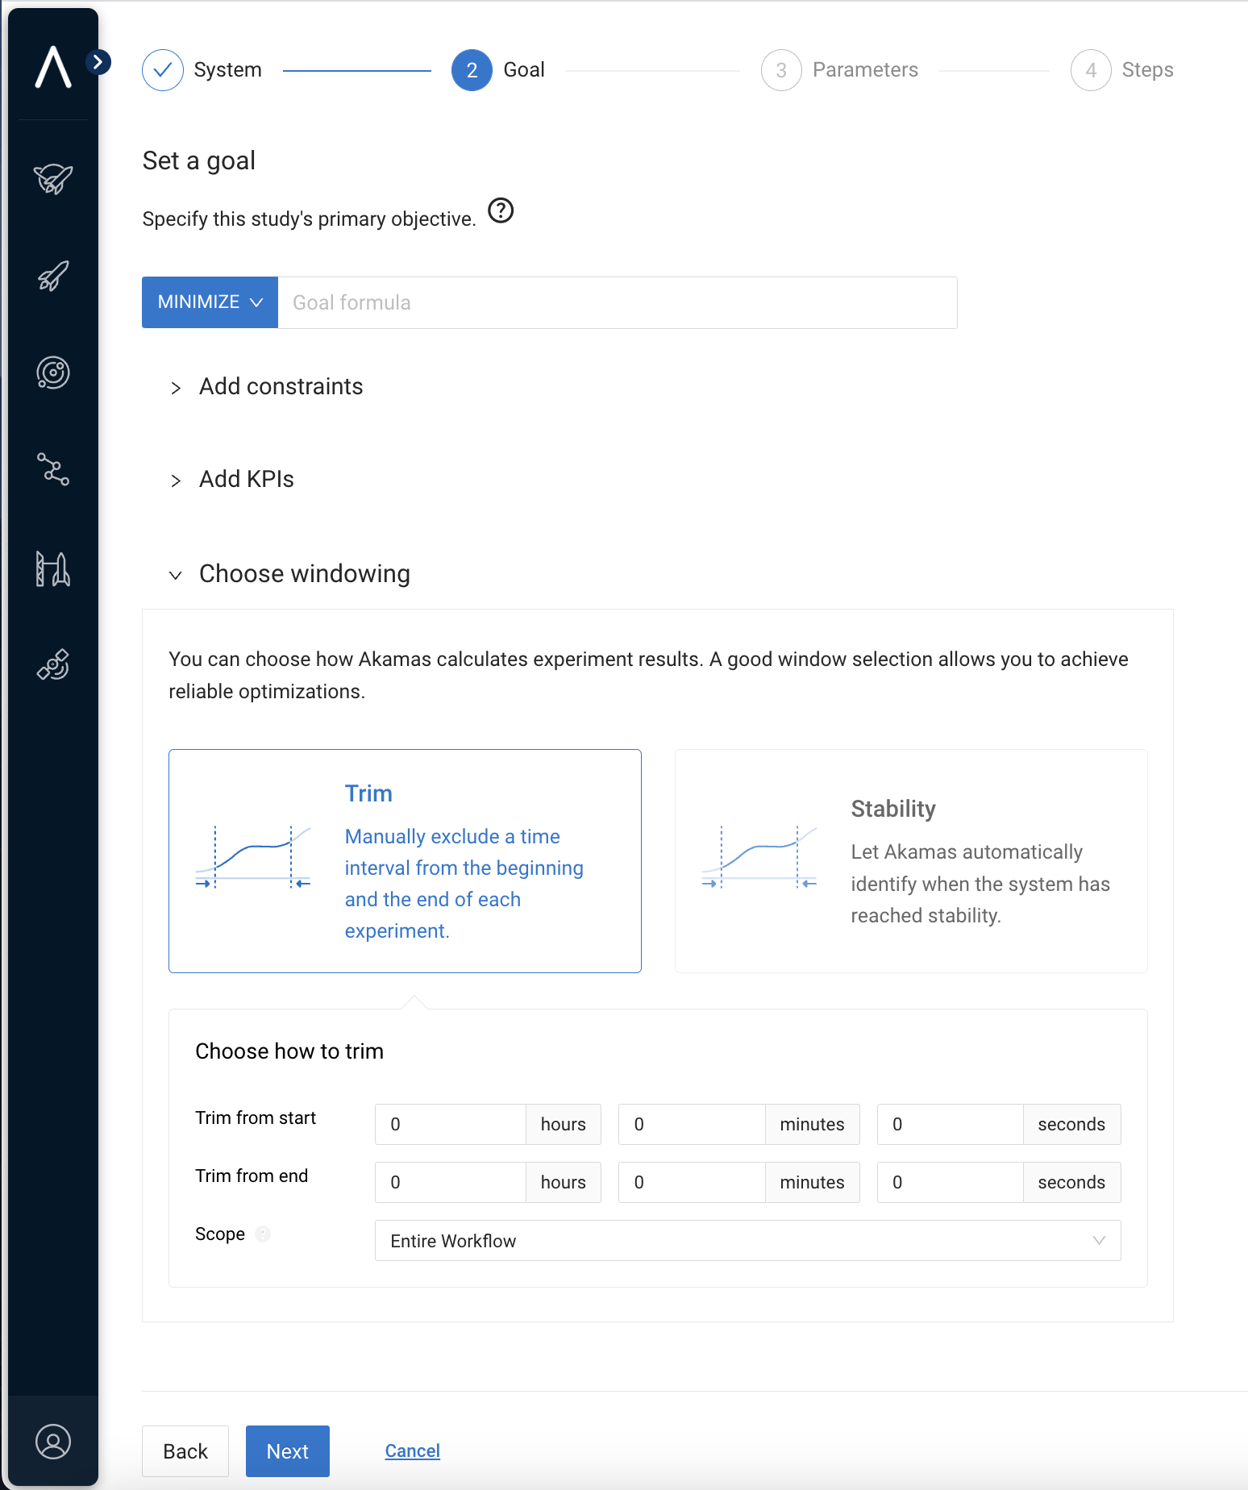Click the Cancel link
The width and height of the screenshot is (1248, 1490).
point(412,1451)
